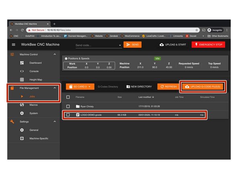This screenshot has height=179, width=238.
Task: Click the Ryan Christy folder icon
Action: (x=78, y=106)
